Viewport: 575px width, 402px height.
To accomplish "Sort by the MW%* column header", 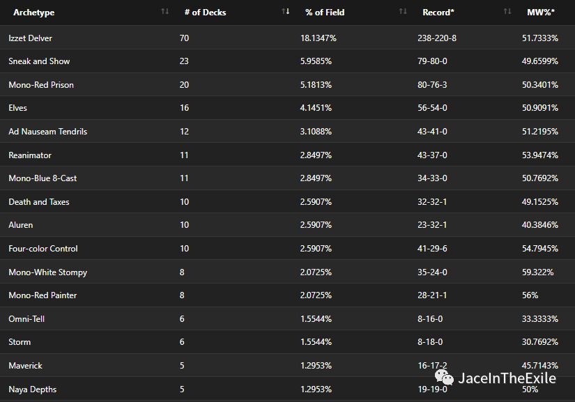I will (x=542, y=13).
